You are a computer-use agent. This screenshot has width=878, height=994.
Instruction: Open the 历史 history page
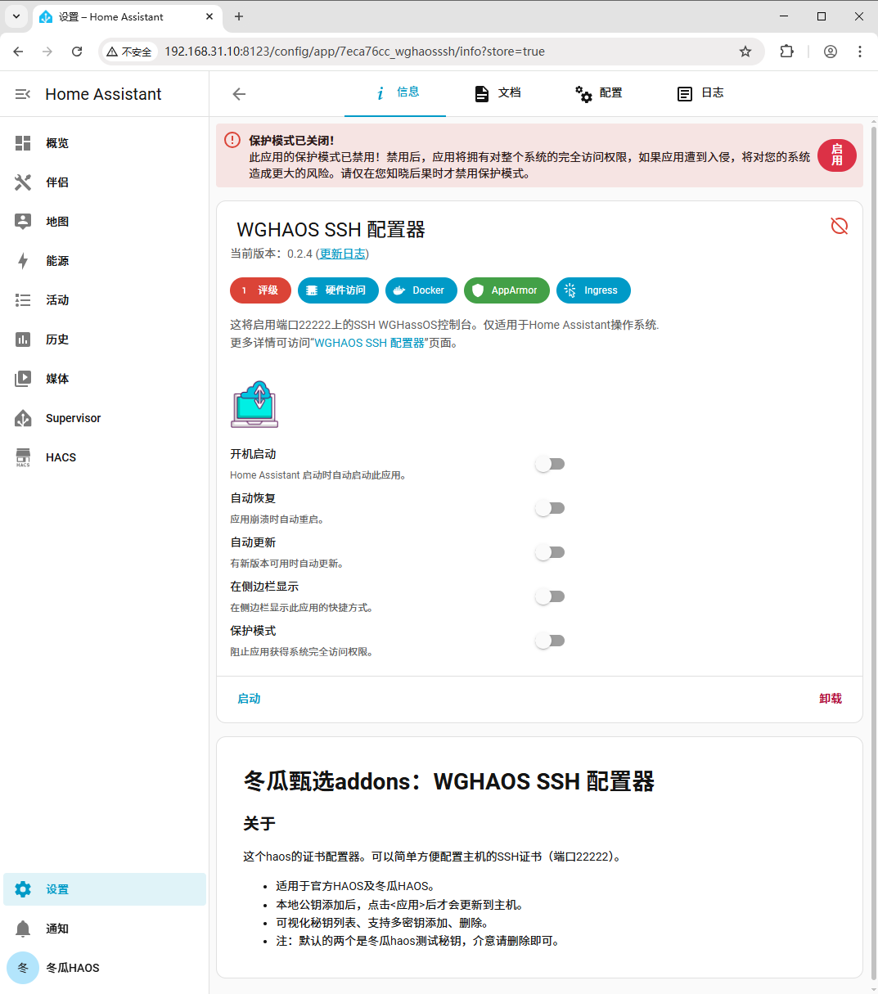pos(105,340)
